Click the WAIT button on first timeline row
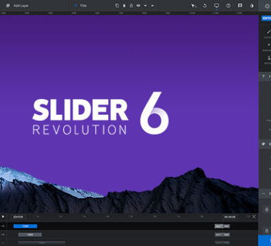 218,226
